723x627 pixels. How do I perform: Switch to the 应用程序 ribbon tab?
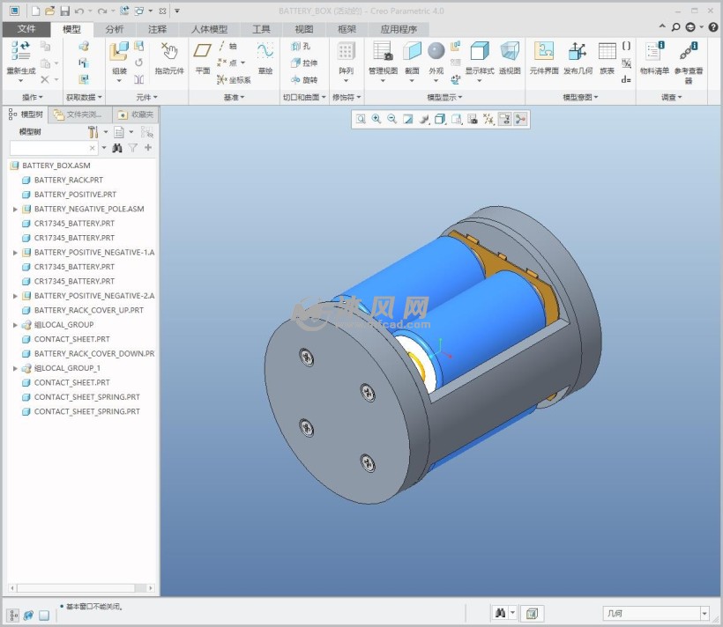pos(399,29)
